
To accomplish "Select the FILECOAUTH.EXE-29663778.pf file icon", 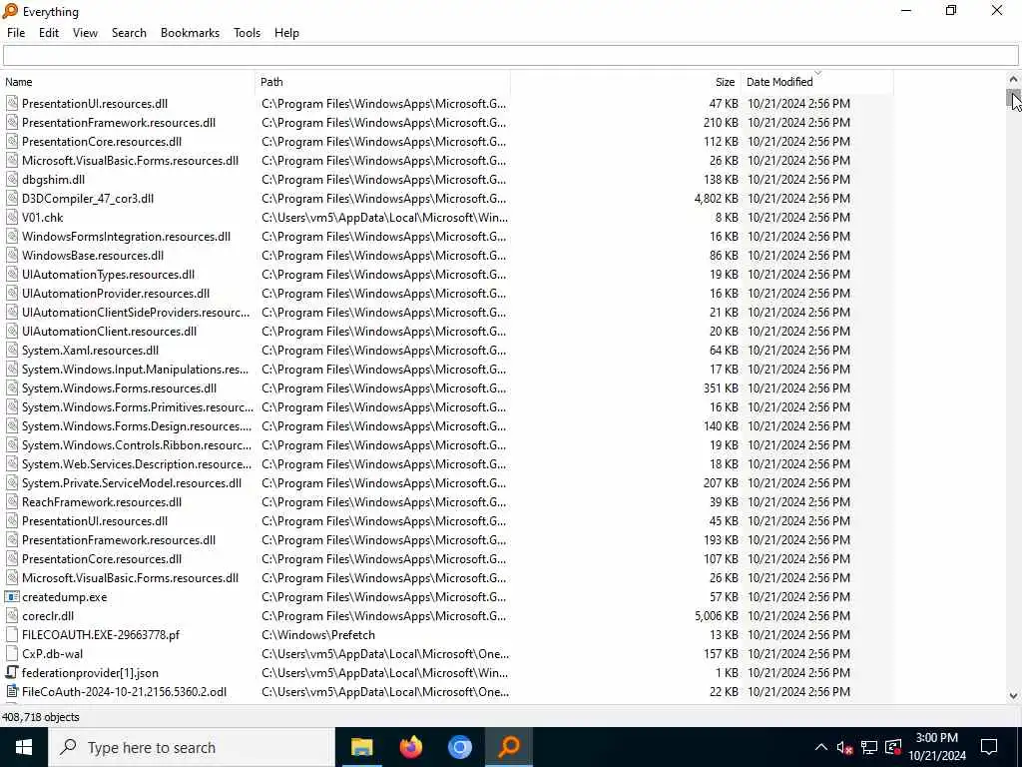I will coord(12,634).
